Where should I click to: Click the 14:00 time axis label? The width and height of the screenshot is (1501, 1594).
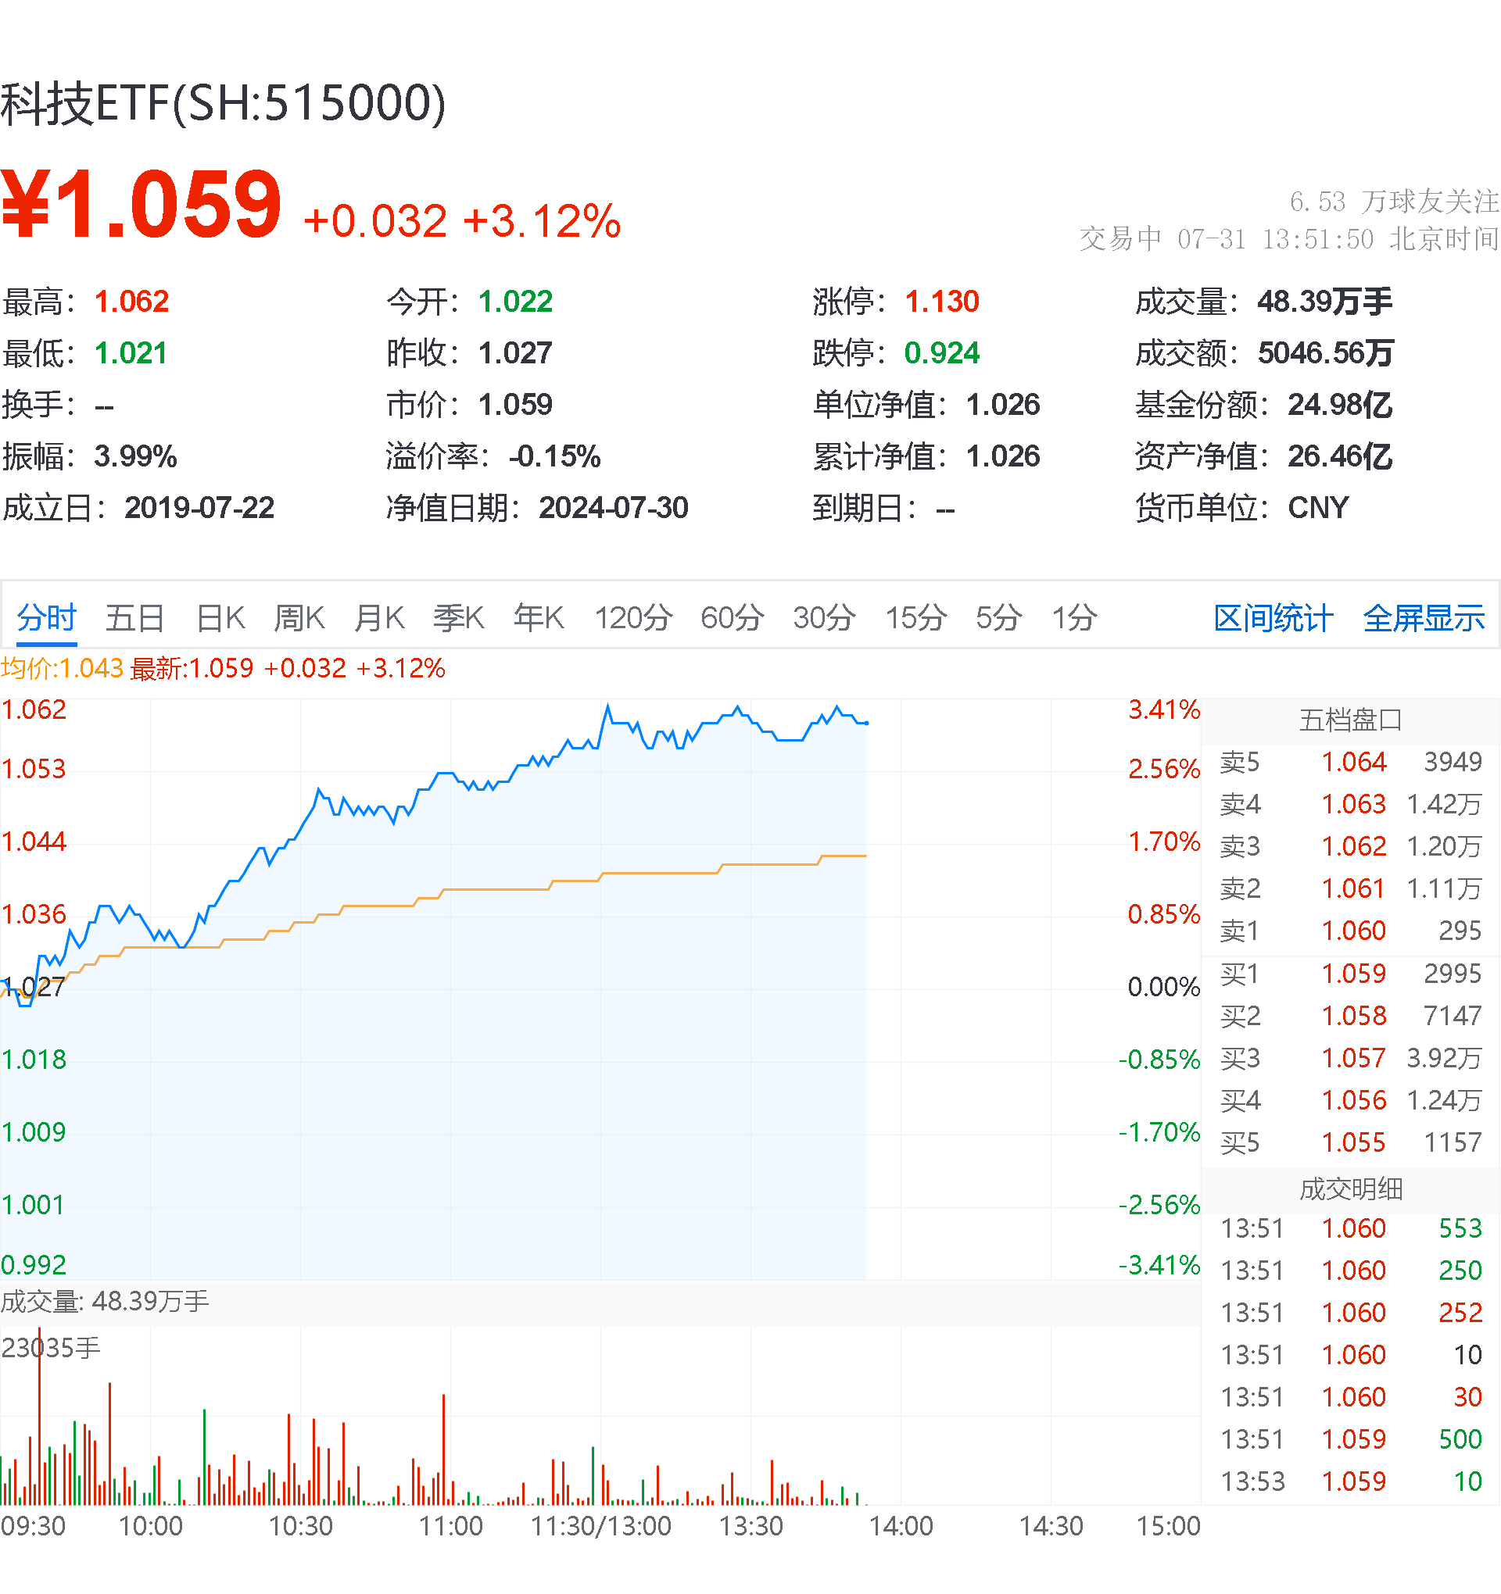[x=901, y=1527]
